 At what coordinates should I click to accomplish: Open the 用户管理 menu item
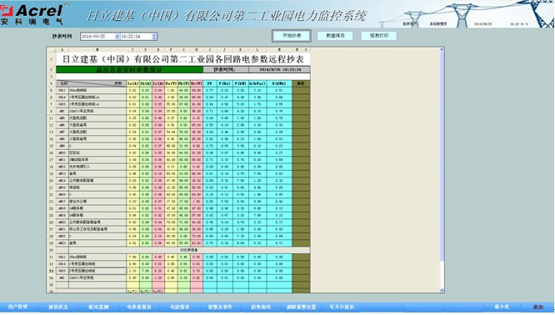pyautogui.click(x=17, y=307)
